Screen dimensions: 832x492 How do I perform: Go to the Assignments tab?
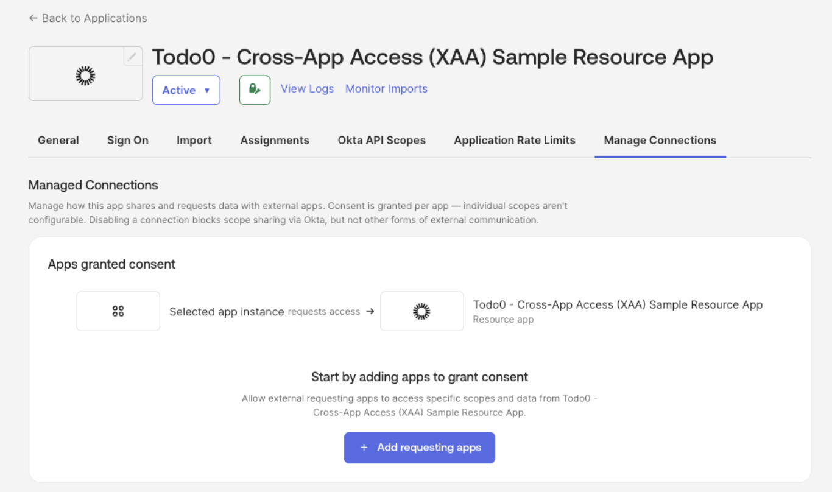275,140
